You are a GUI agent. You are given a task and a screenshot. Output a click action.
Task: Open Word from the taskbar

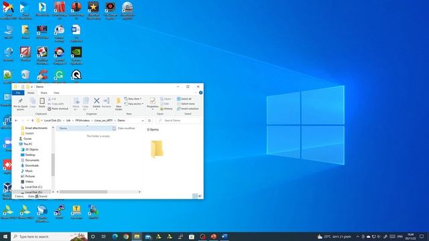point(225,236)
